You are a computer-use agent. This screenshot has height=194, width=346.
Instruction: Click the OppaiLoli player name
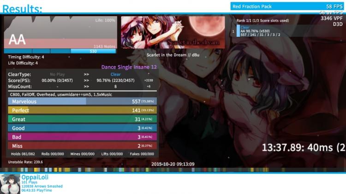coord(35,177)
